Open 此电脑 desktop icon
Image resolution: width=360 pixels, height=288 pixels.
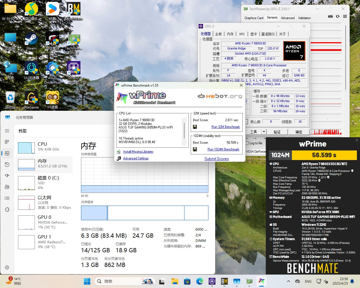[x=10, y=41]
